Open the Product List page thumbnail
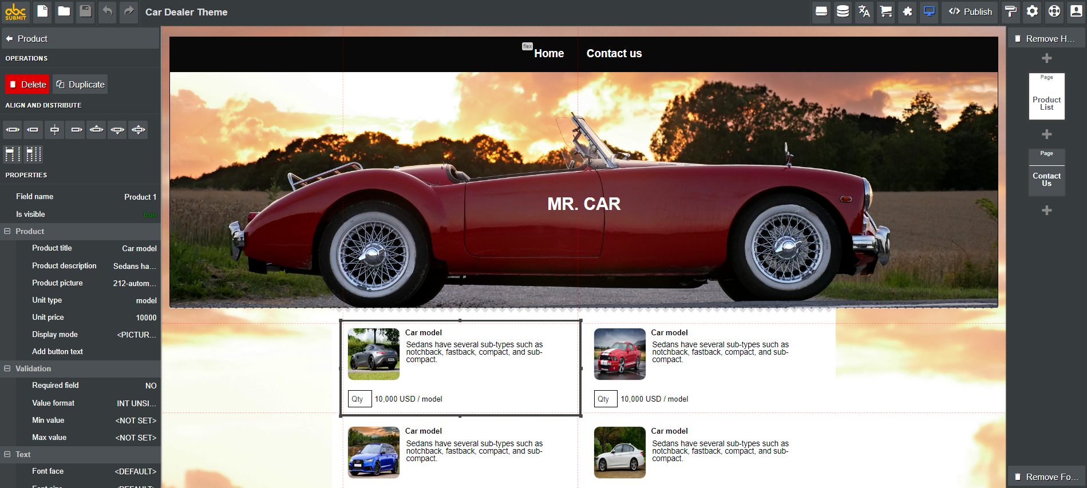 point(1046,96)
